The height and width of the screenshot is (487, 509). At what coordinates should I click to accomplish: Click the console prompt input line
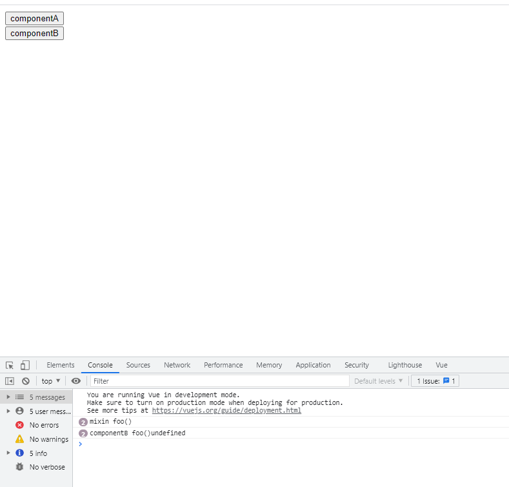pyautogui.click(x=292, y=444)
